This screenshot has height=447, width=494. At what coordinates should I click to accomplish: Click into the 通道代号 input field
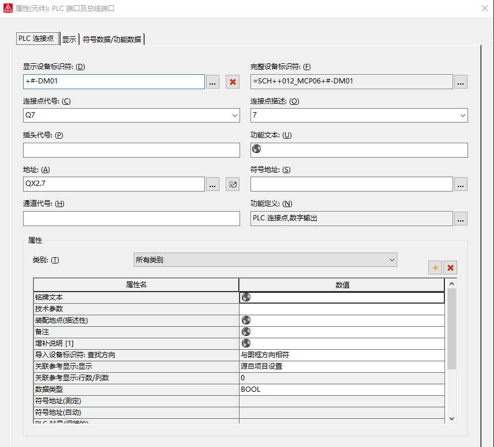(x=131, y=219)
